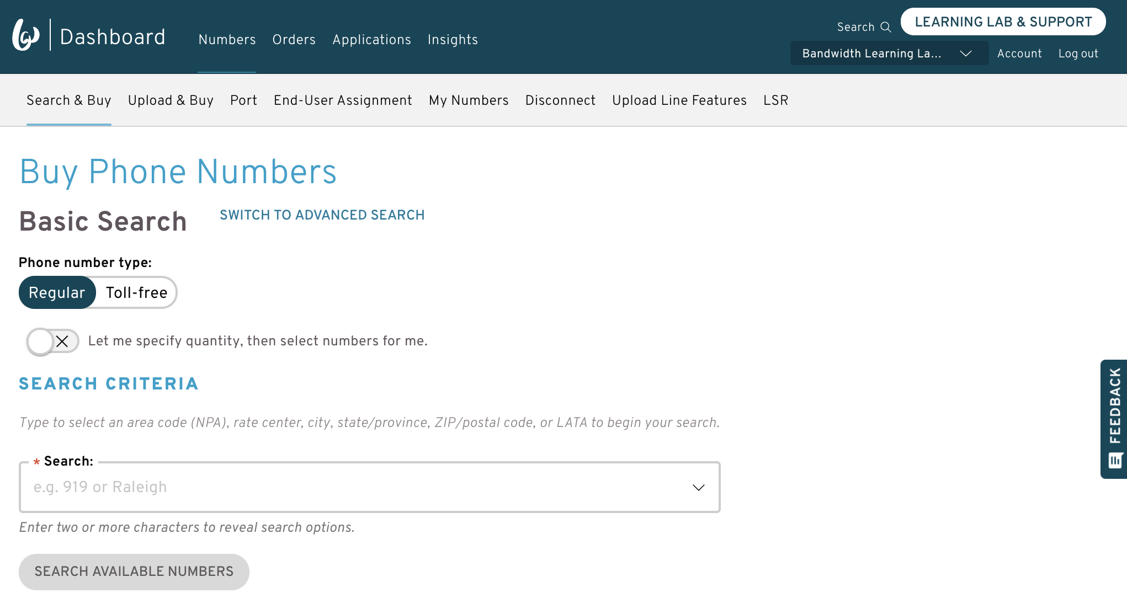Open the LSR tab
The height and width of the screenshot is (598, 1127).
click(775, 100)
